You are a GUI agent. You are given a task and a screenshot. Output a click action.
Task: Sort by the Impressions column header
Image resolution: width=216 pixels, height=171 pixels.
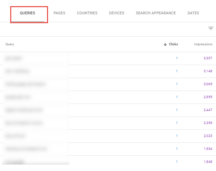203,44
